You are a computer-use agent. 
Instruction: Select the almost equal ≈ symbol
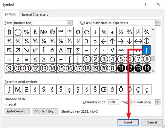(9, 59)
